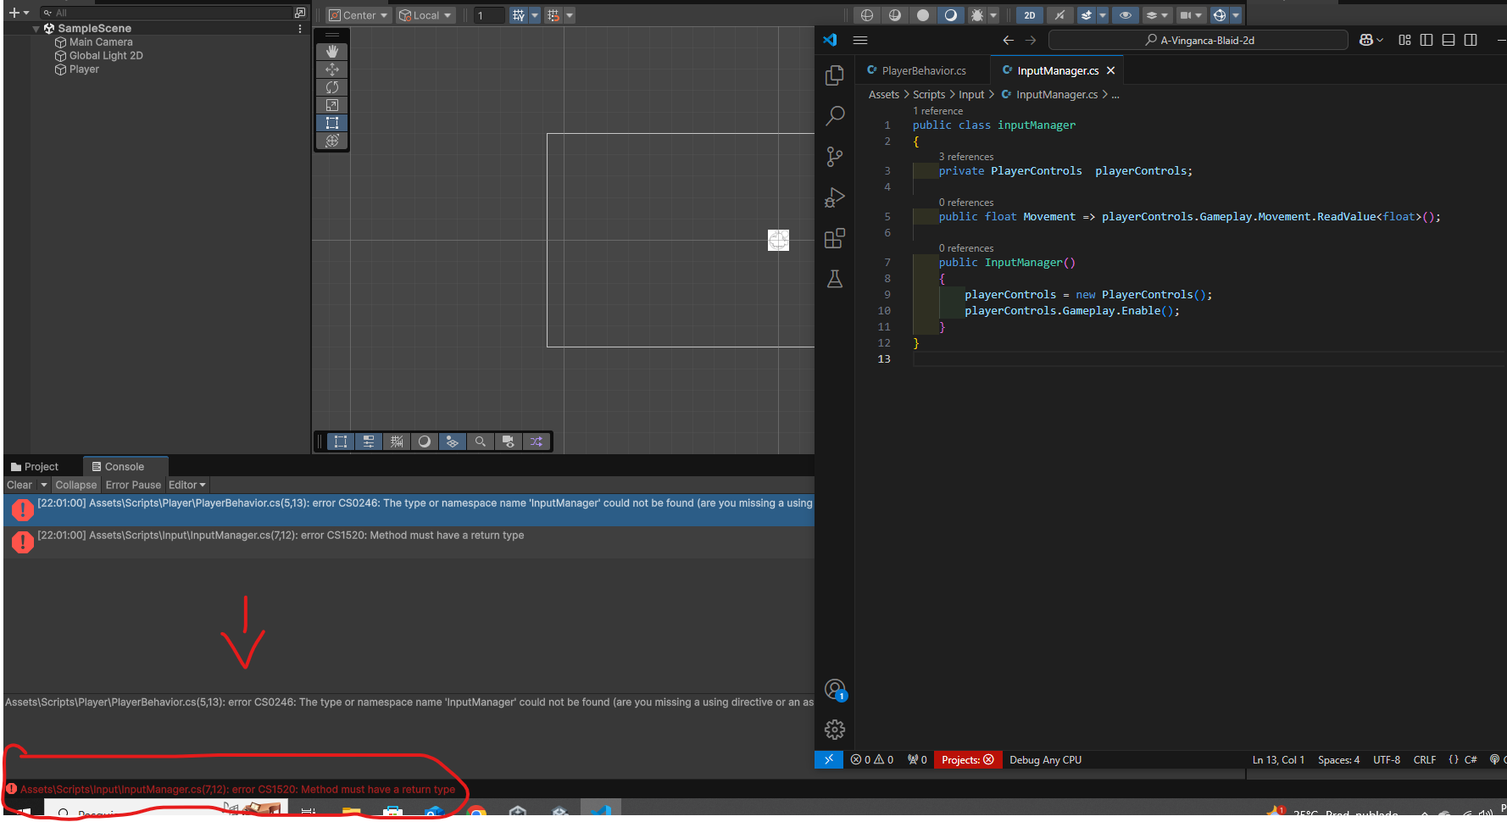The height and width of the screenshot is (822, 1507).
Task: Click the Input breadcrumb
Action: (971, 94)
